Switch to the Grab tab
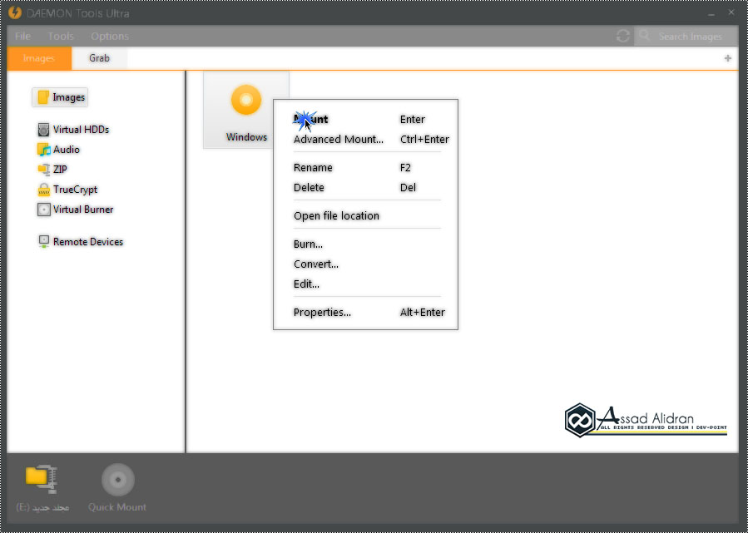748x533 pixels. coord(99,58)
